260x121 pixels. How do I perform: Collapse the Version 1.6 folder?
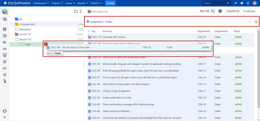coord(13,39)
